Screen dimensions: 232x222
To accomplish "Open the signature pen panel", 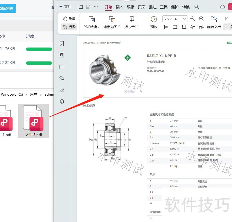I will tap(62, 90).
